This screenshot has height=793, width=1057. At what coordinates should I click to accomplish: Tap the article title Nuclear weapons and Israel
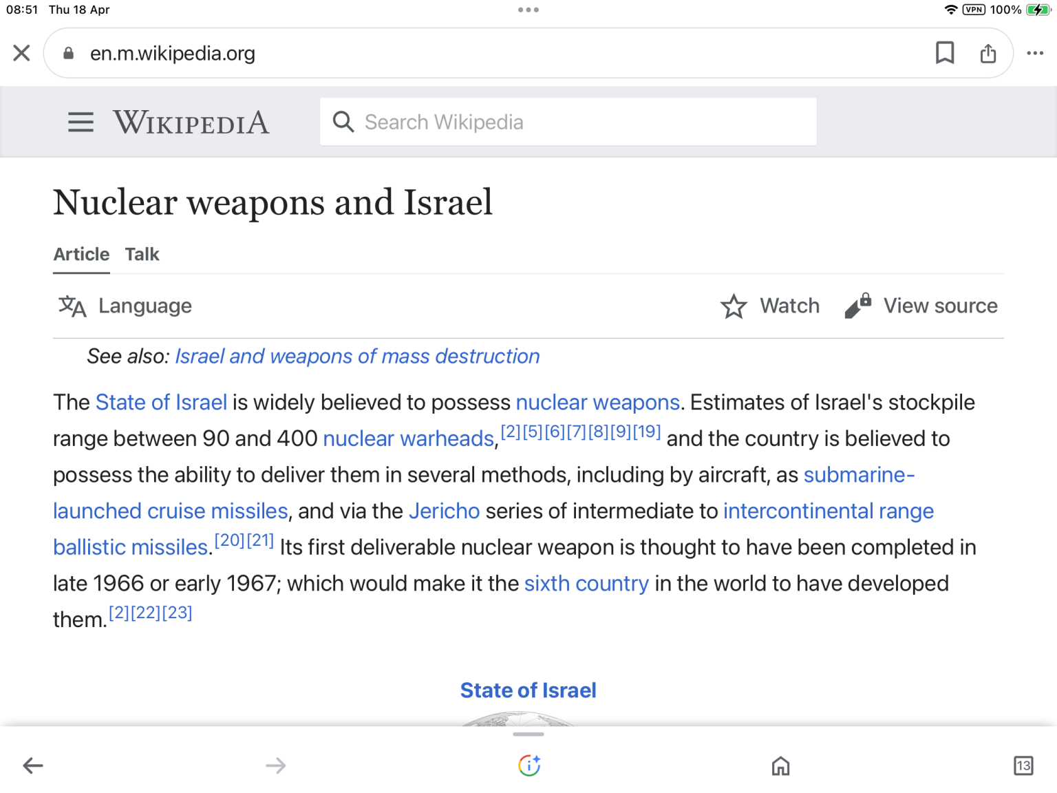coord(273,202)
